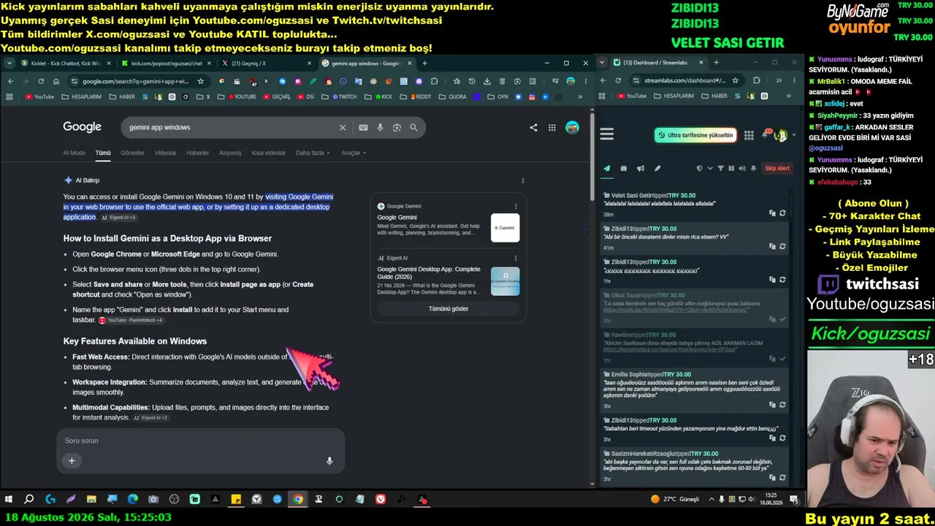Open the AI Modu tab
The width and height of the screenshot is (935, 526).
click(x=74, y=153)
